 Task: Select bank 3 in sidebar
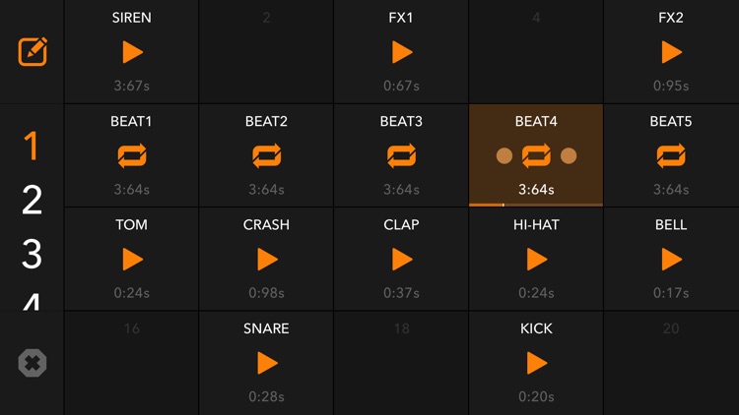pyautogui.click(x=33, y=254)
